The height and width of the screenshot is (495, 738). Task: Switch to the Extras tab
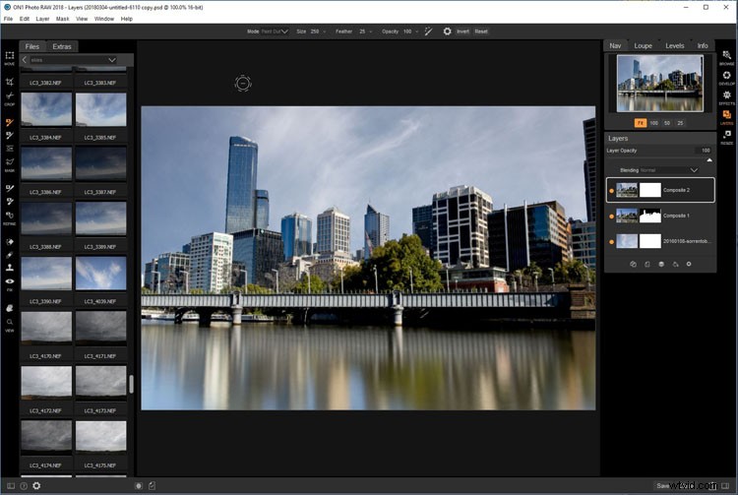pyautogui.click(x=62, y=46)
